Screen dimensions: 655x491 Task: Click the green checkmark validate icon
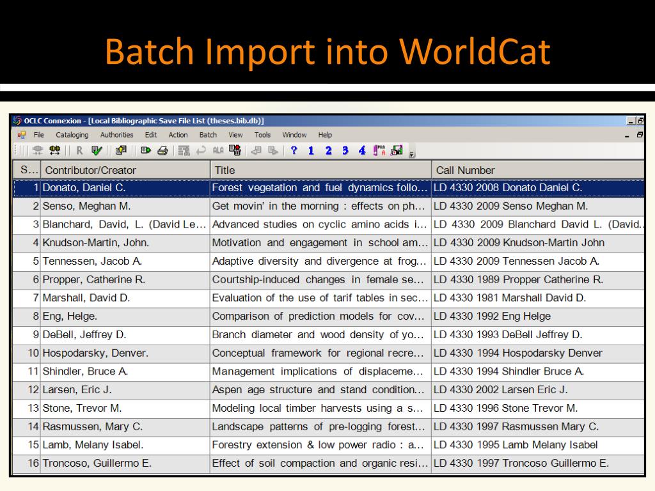tap(97, 150)
